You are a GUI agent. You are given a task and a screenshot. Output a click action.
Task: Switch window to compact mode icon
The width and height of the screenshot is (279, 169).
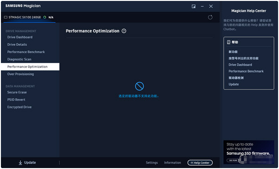[x=194, y=6]
